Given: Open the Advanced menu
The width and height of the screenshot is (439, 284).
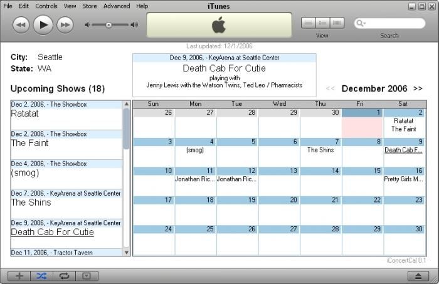Looking at the screenshot, I should (x=117, y=6).
